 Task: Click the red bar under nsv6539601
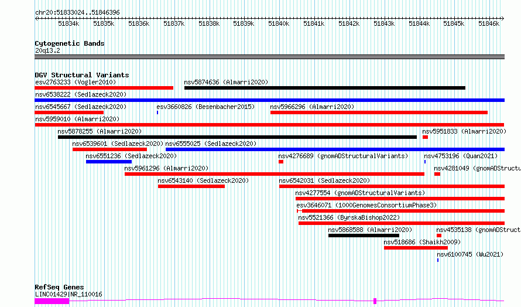point(109,149)
